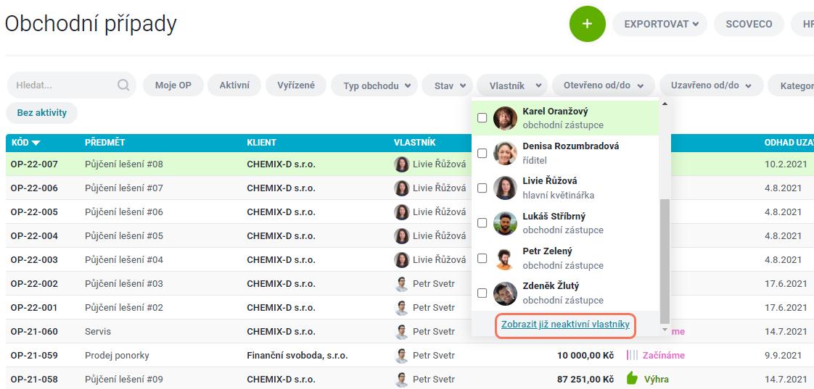The image size is (814, 389).
Task: Click the owner dropdown scrollbar thumb
Action: tap(665, 260)
